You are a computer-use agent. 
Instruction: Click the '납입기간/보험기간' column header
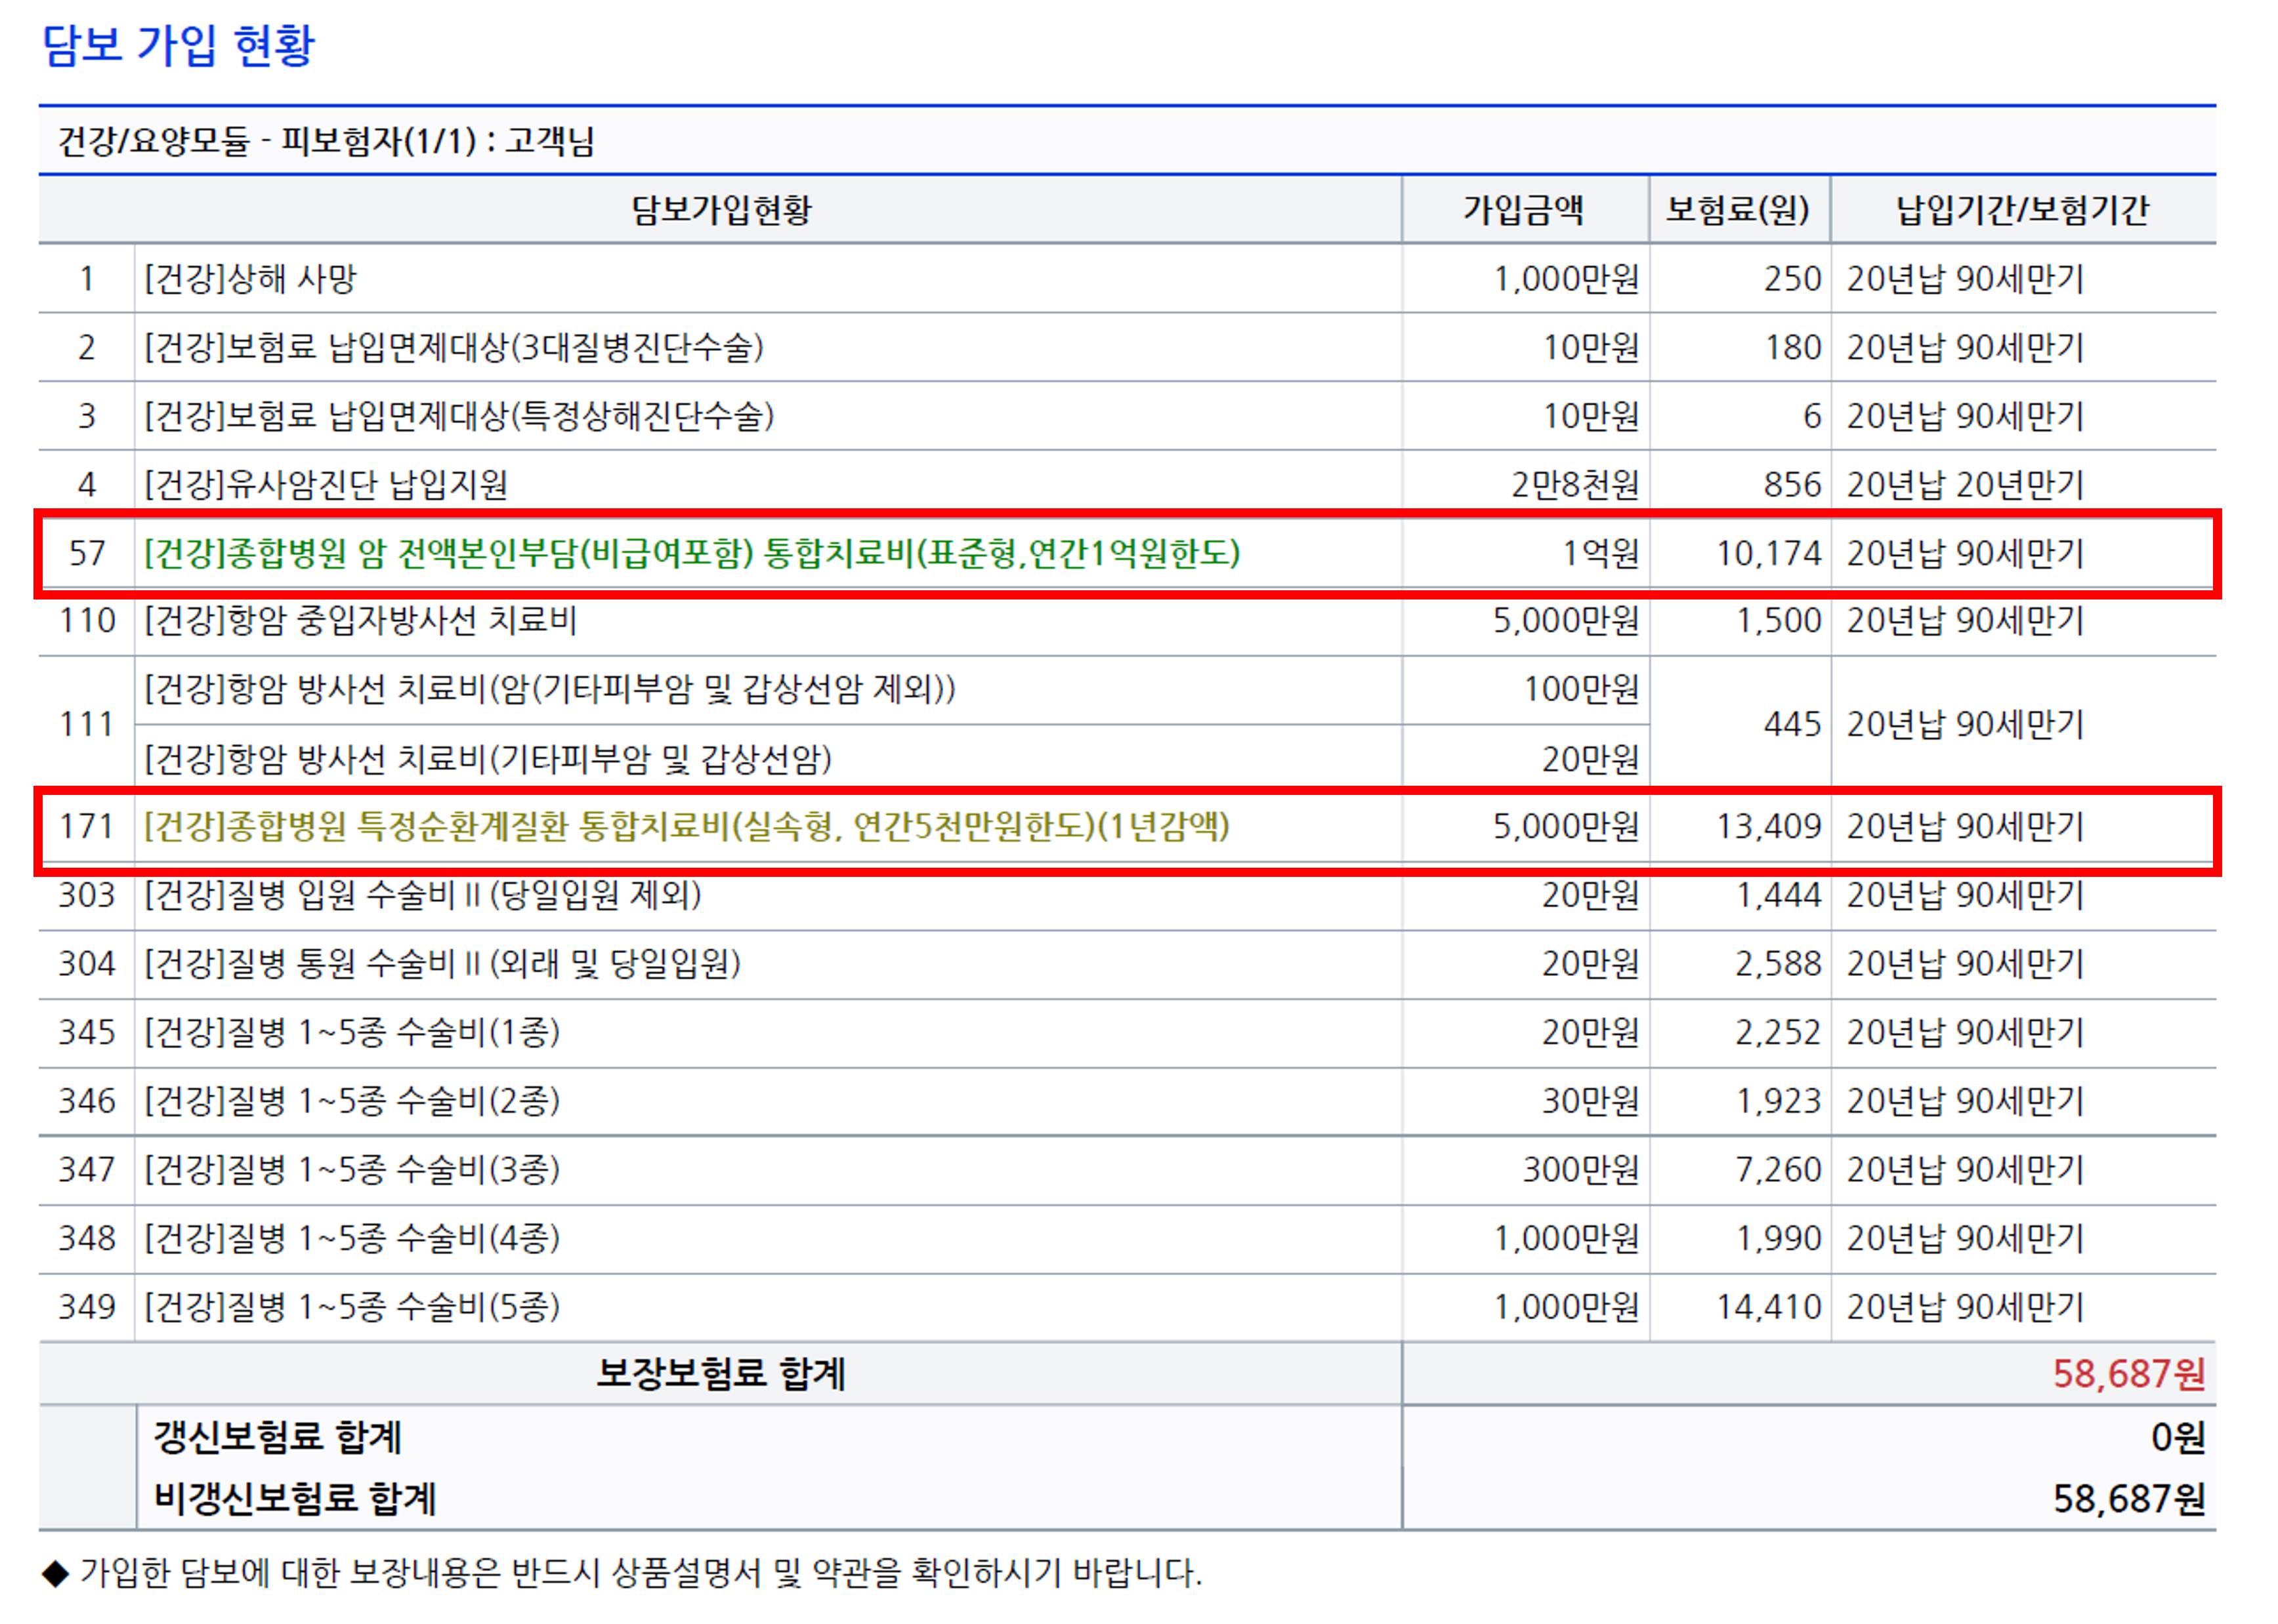click(x=2022, y=210)
